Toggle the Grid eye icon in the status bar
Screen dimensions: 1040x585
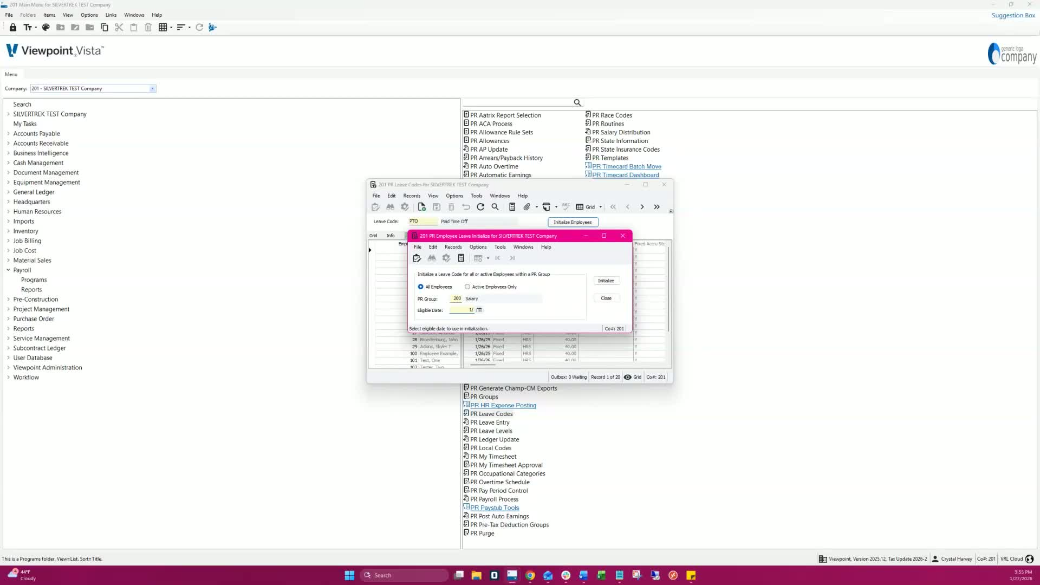(x=628, y=377)
